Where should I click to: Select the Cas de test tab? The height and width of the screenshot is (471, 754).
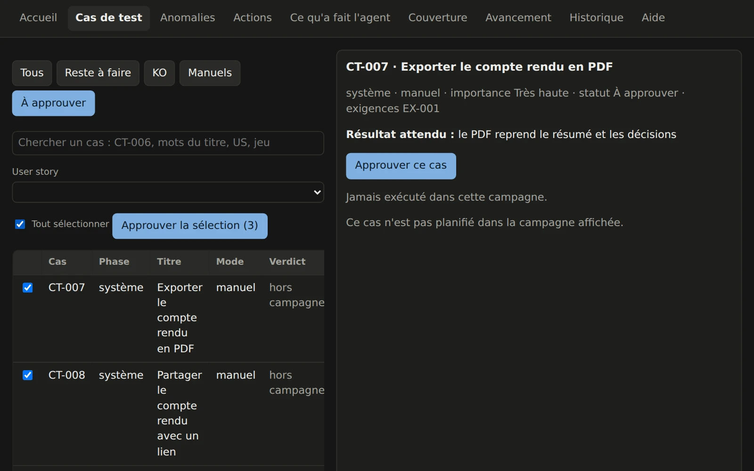coord(109,18)
